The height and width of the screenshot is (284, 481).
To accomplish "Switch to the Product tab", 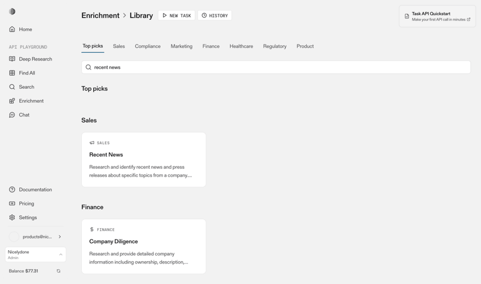I will 305,46.
